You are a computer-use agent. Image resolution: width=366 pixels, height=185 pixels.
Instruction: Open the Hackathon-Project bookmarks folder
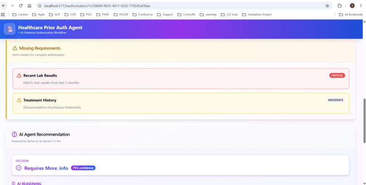[257, 14]
